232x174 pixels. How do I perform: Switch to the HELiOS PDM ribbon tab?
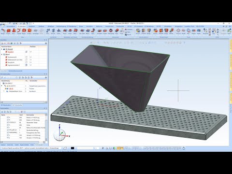coord(200,26)
